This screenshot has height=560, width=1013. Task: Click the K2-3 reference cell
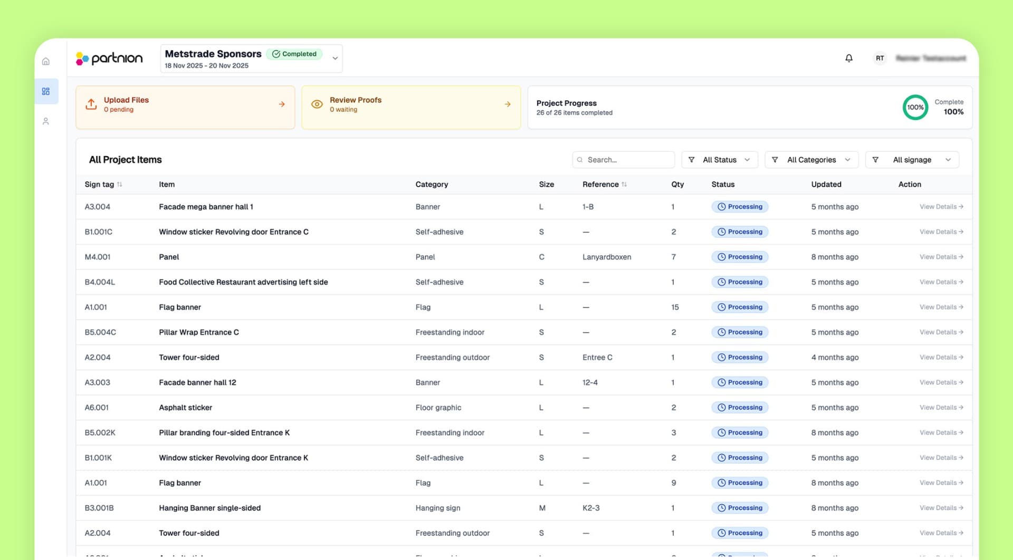tap(591, 508)
